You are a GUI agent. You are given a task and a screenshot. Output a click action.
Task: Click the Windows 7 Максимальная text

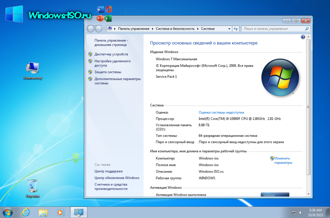176,59
